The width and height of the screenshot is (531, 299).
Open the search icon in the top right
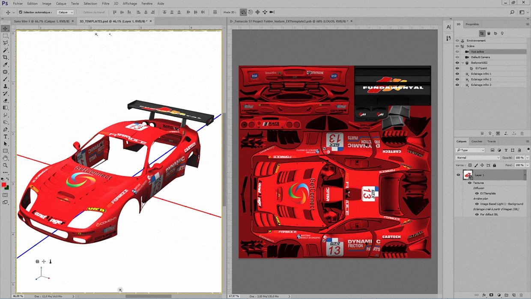[x=512, y=12]
